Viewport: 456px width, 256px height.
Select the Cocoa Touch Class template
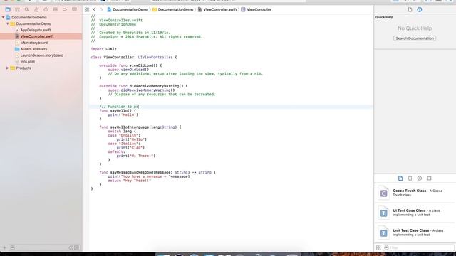[415, 193]
